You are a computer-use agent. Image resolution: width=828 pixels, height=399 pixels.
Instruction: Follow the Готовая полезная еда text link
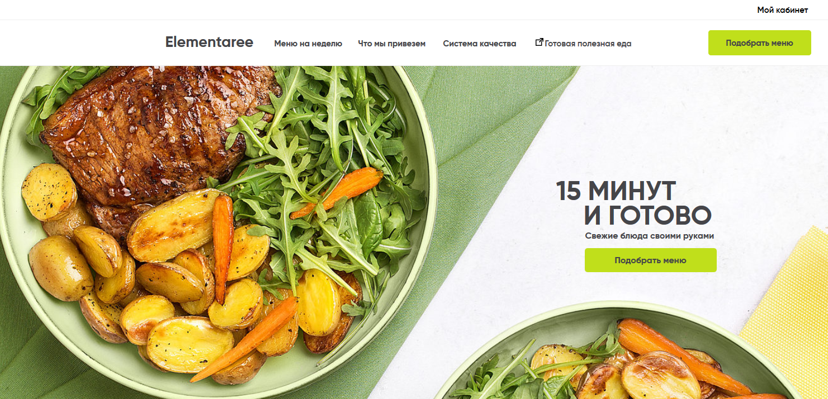(588, 44)
